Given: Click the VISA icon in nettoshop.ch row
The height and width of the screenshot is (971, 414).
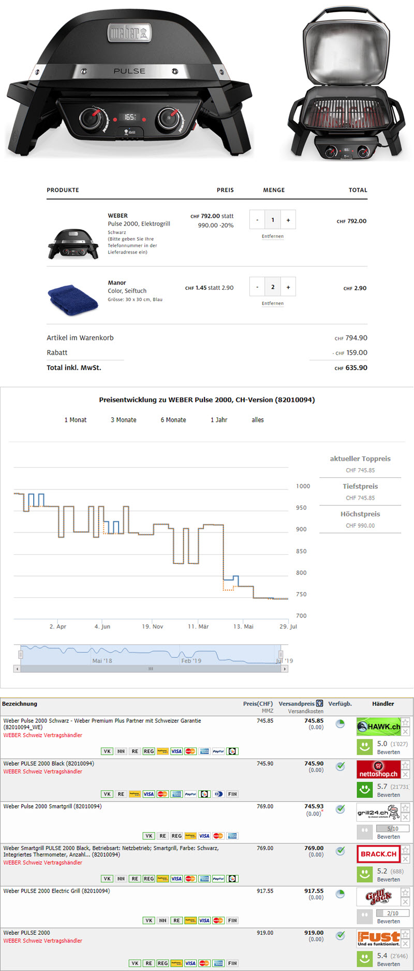Looking at the screenshot, I should [149, 794].
